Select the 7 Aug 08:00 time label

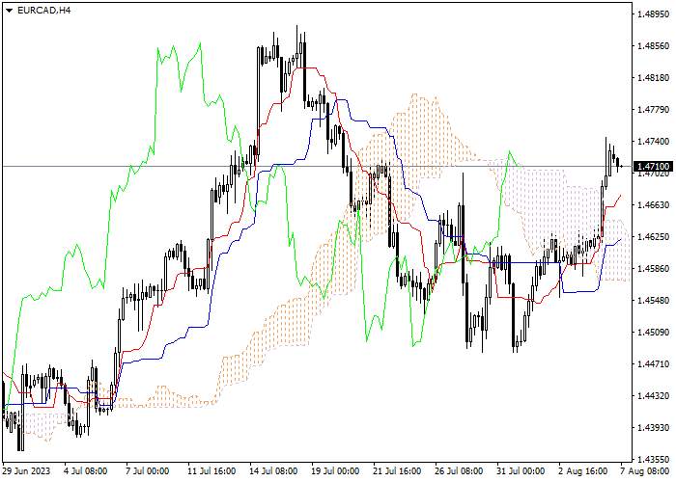(645, 470)
